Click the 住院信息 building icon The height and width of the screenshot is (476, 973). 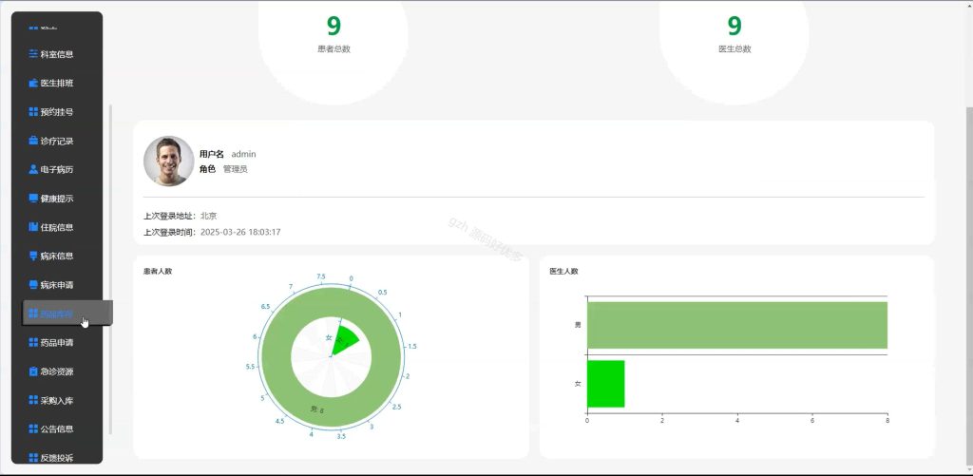(x=33, y=227)
